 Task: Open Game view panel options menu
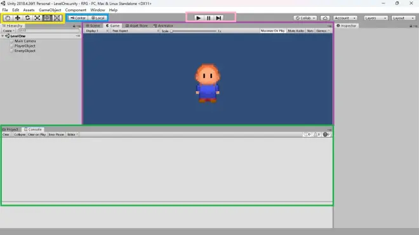pos(329,26)
